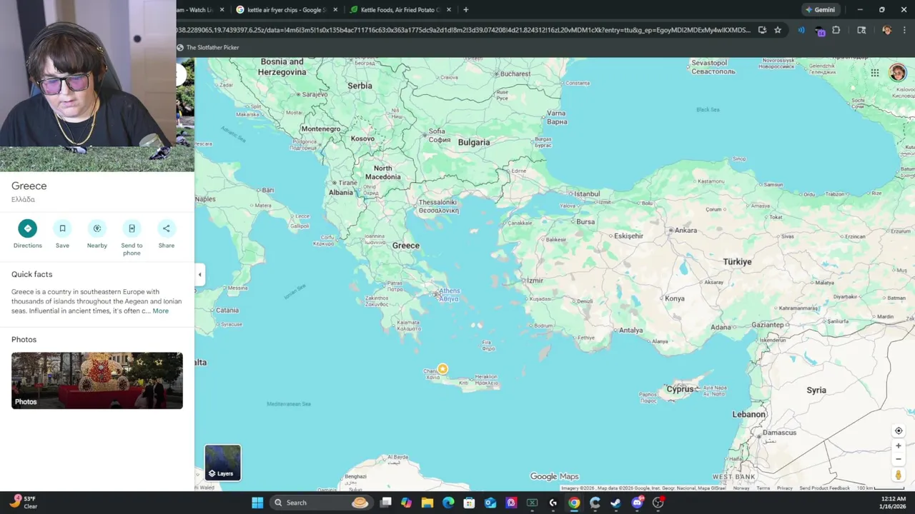Image resolution: width=915 pixels, height=514 pixels.
Task: Click the Windows taskbar Search box
Action: 322,503
